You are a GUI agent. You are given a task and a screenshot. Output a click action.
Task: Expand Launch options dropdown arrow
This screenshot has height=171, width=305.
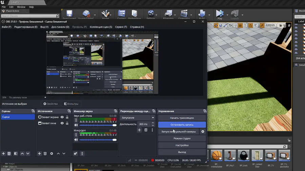[x=242, y=15]
